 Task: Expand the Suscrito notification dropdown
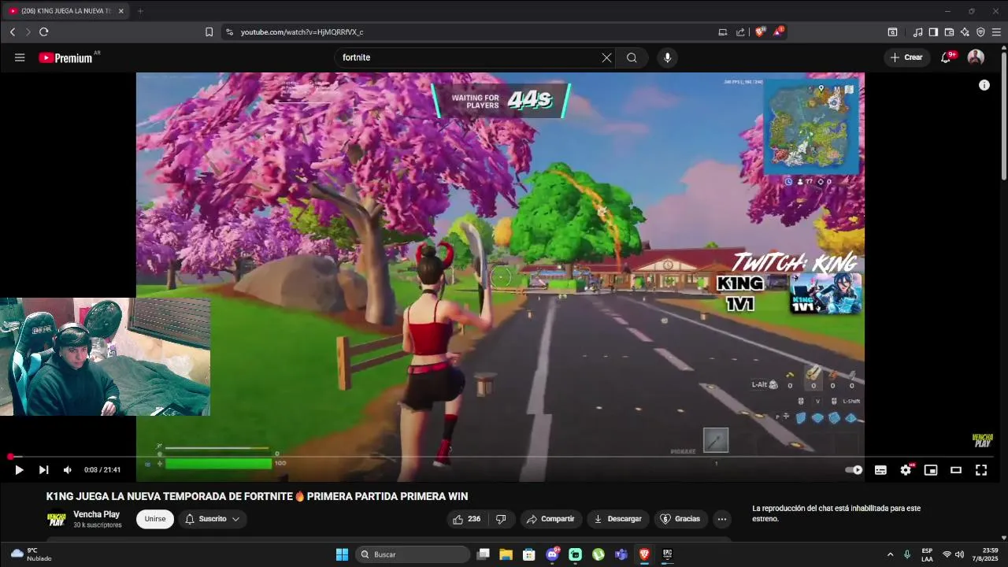pos(213,519)
